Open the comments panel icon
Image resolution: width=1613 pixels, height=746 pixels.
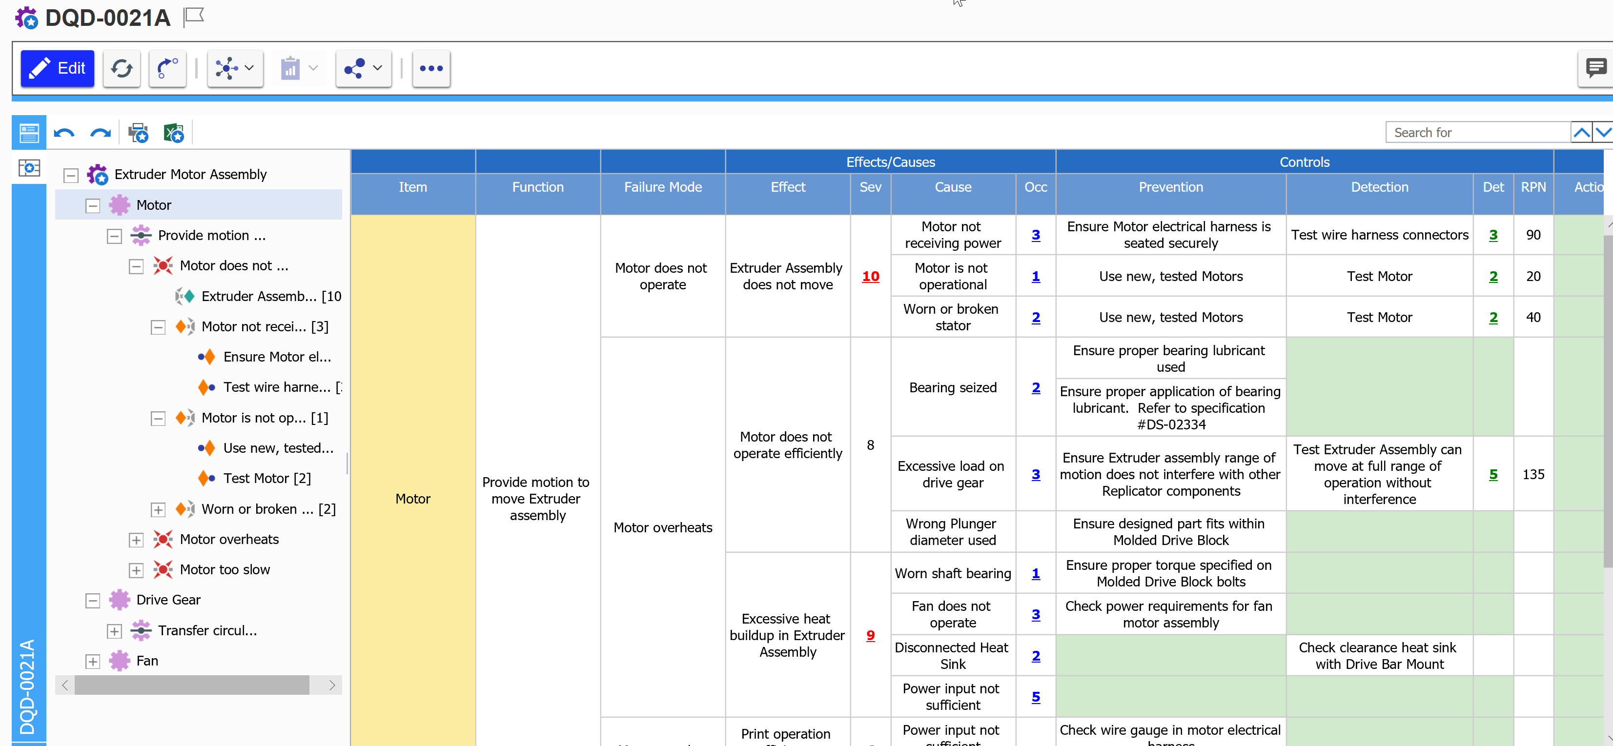click(1595, 68)
